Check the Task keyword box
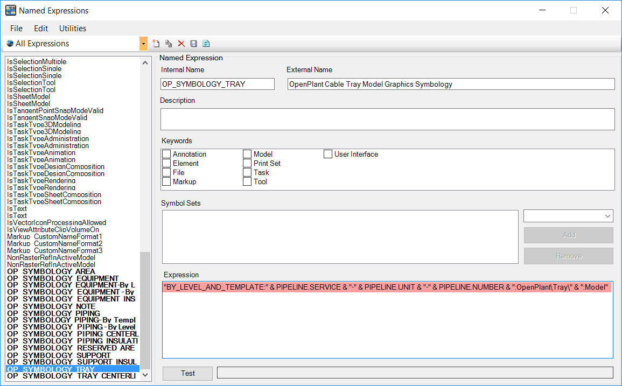The width and height of the screenshot is (622, 386). [x=247, y=172]
